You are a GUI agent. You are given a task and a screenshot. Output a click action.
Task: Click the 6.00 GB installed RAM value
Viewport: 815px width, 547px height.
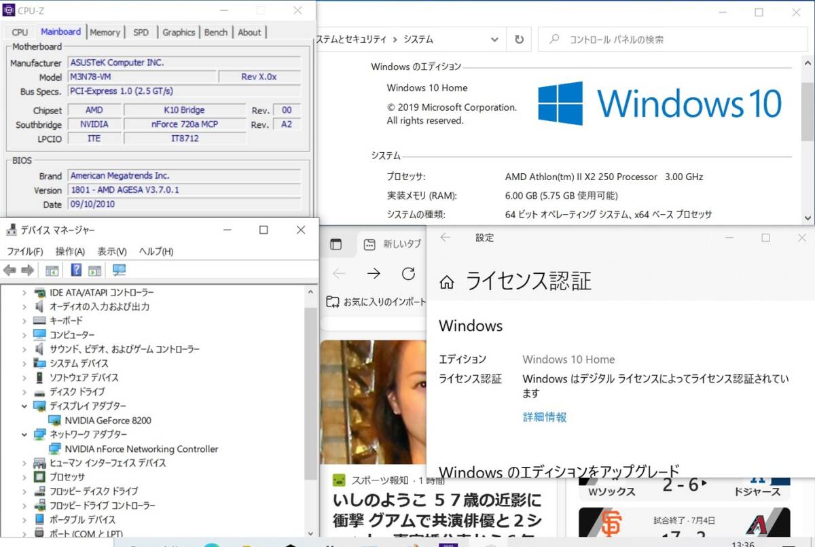pyautogui.click(x=562, y=196)
